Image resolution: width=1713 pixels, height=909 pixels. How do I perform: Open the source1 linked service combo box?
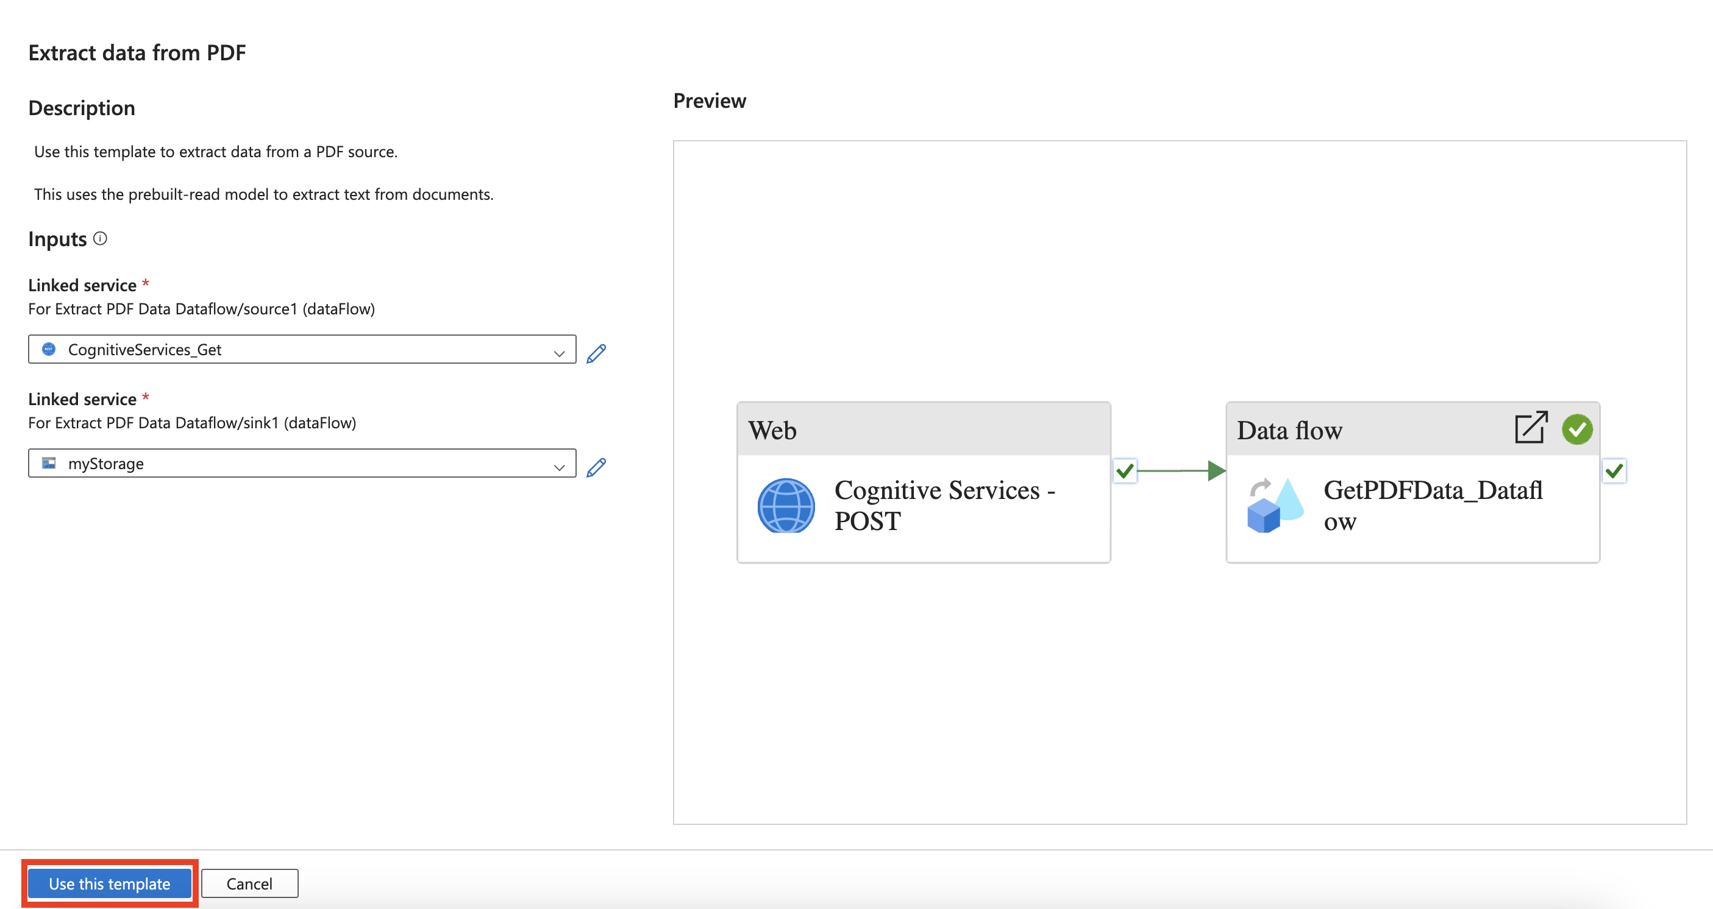301,350
